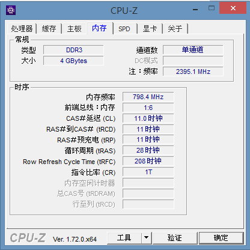Select the 2395.1 MHz frequency value
This screenshot has width=250, height=250.
point(193,72)
